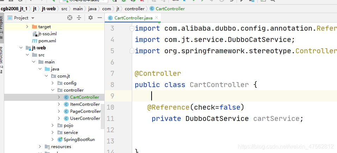
Task: Click the @Reference annotation on line 10
Action: pos(168,107)
